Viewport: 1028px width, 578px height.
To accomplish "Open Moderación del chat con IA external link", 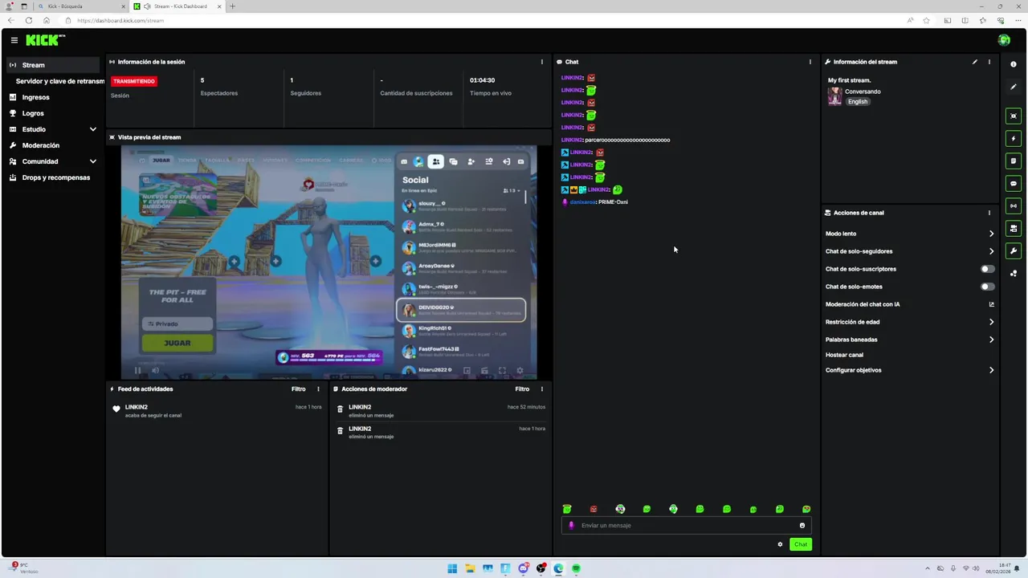I will coord(991,304).
